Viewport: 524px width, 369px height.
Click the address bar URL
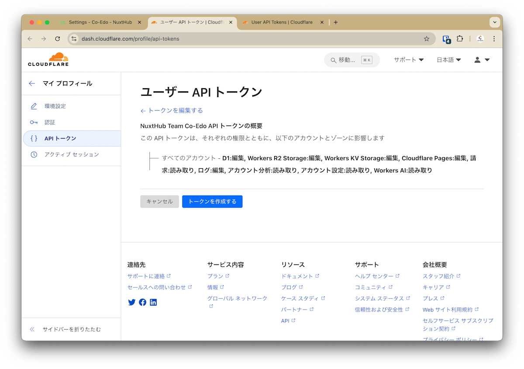[x=131, y=39]
